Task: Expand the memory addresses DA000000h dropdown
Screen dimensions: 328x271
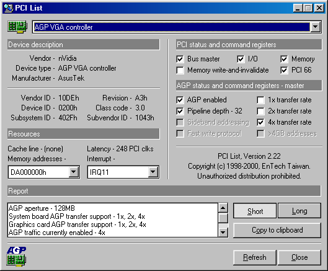Action: click(x=74, y=172)
